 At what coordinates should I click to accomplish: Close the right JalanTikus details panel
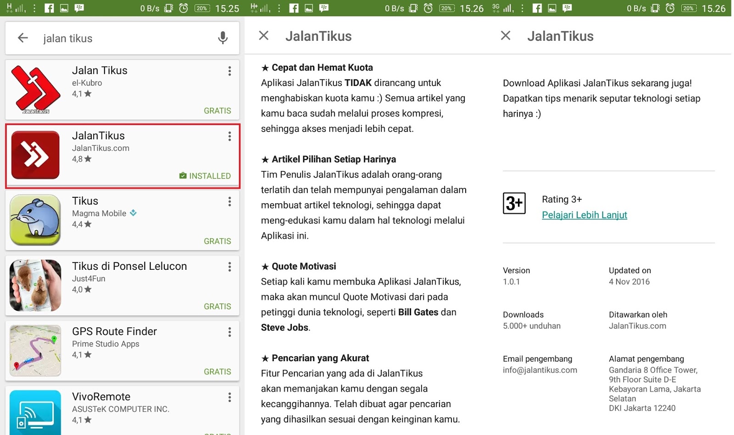coord(506,35)
